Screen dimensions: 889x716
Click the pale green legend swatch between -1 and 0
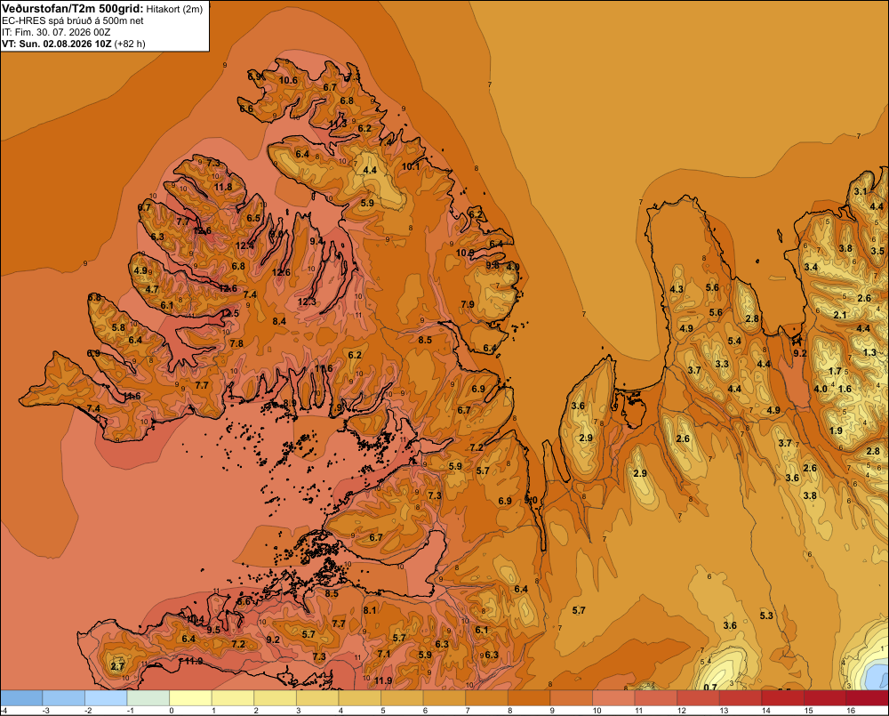pos(148,698)
